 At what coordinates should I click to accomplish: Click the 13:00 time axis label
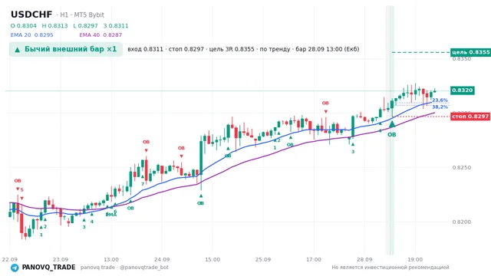pyautogui.click(x=111, y=259)
